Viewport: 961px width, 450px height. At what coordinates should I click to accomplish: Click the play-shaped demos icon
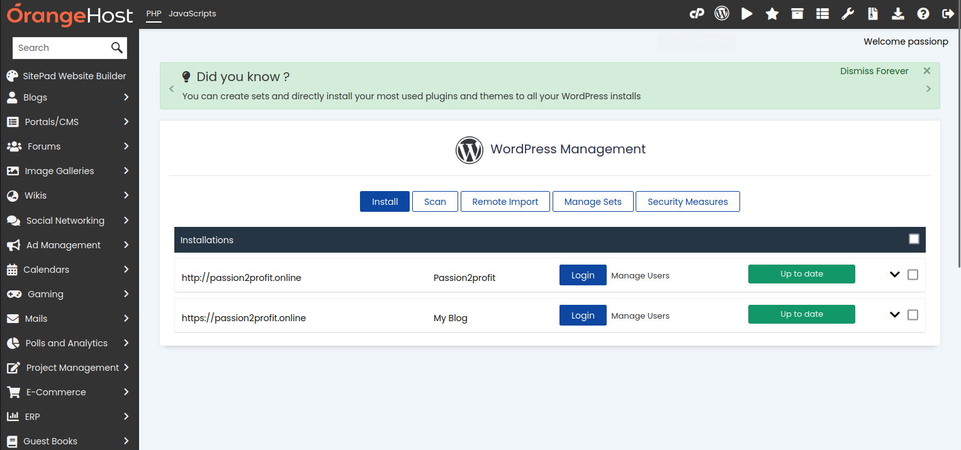click(747, 14)
